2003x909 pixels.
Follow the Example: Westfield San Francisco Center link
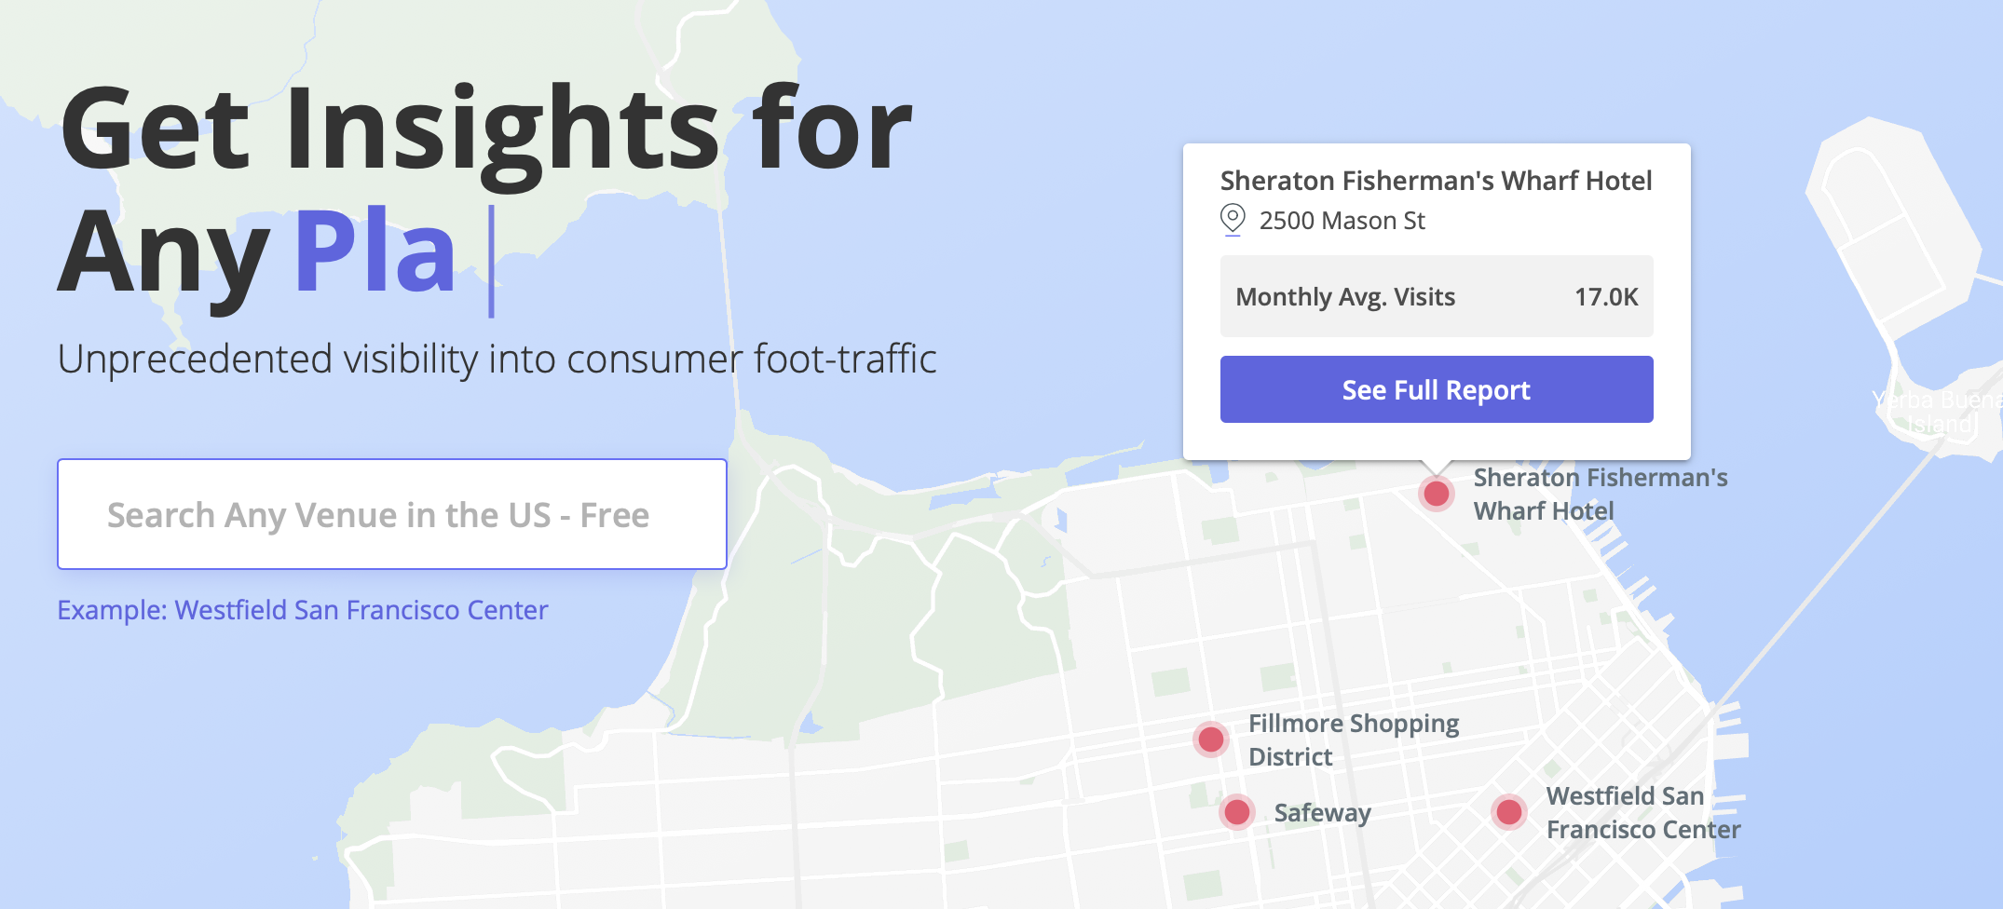pyautogui.click(x=303, y=610)
